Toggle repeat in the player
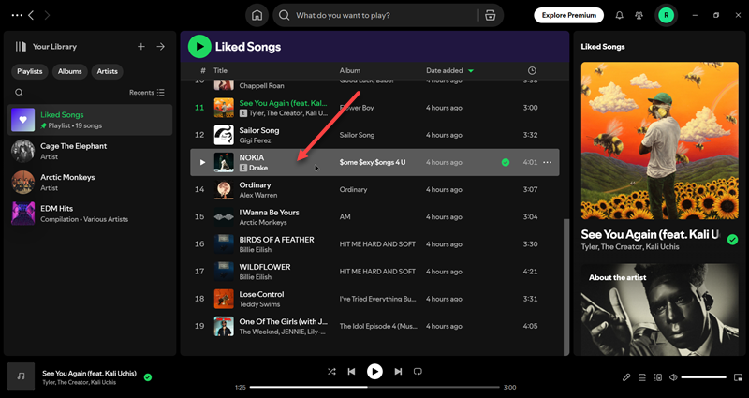Viewport: 749px width, 398px height. pyautogui.click(x=418, y=371)
